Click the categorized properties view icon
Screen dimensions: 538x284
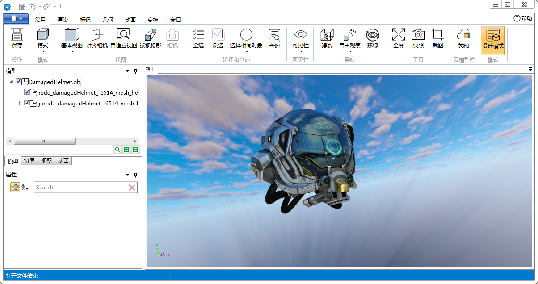(15, 187)
